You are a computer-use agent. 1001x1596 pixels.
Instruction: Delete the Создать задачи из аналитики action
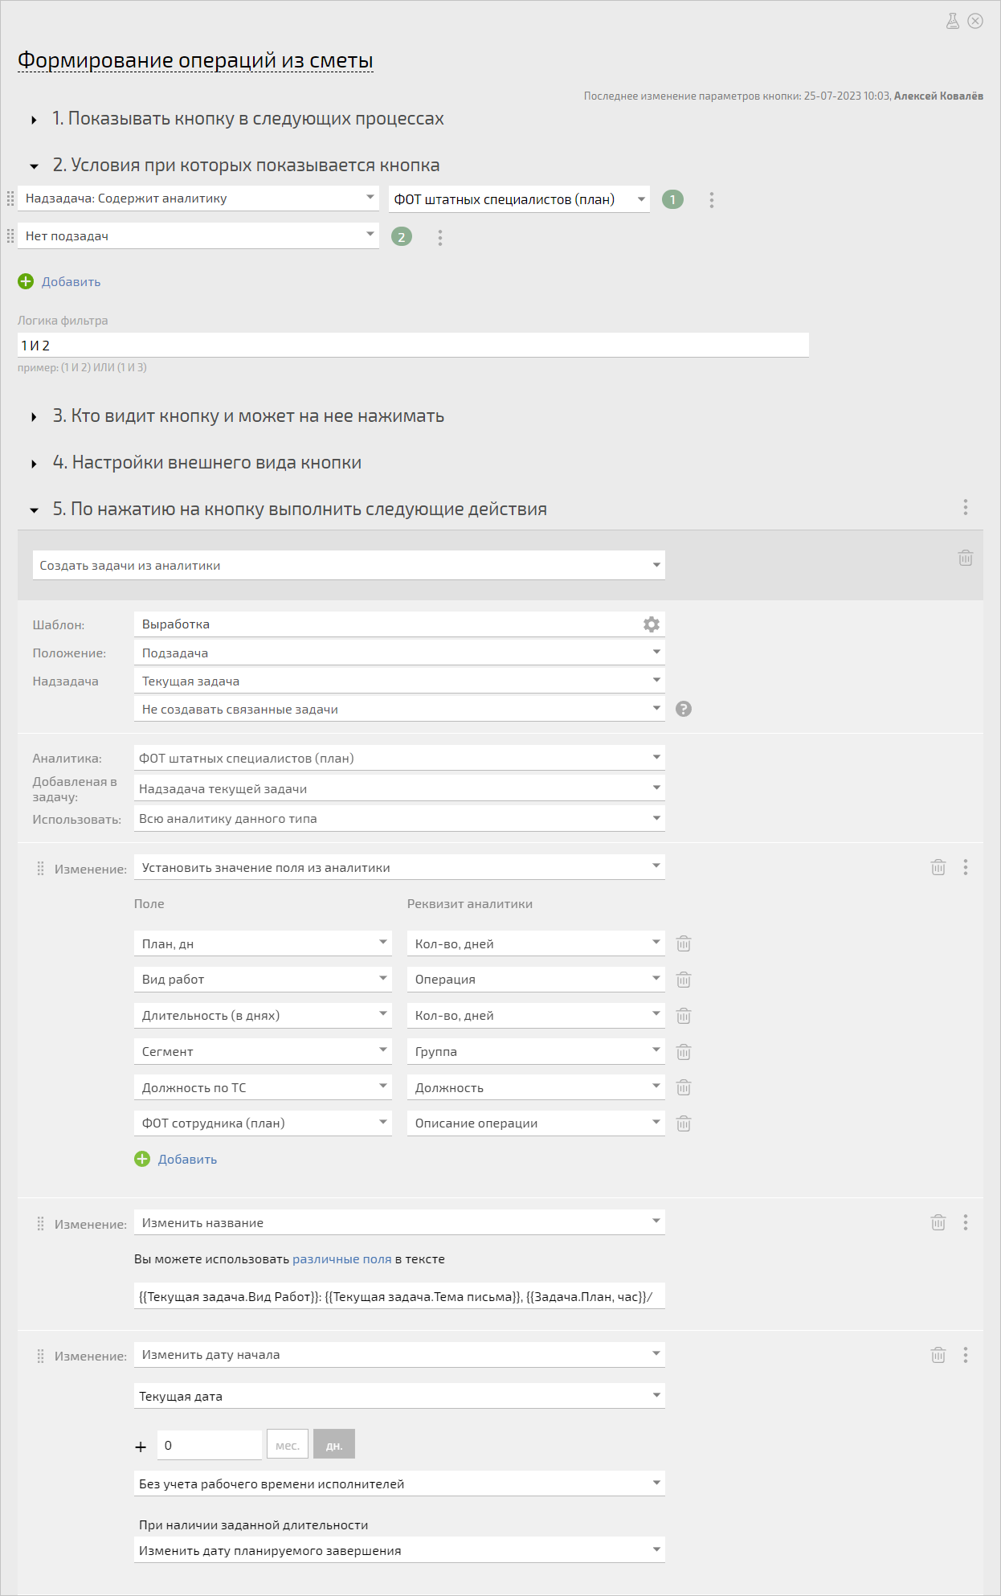click(x=966, y=558)
